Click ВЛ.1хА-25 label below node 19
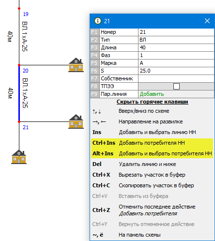The width and height of the screenshot is (215, 241). pos(25,36)
